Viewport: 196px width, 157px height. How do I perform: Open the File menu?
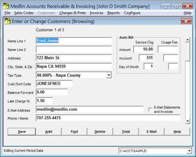point(7,13)
